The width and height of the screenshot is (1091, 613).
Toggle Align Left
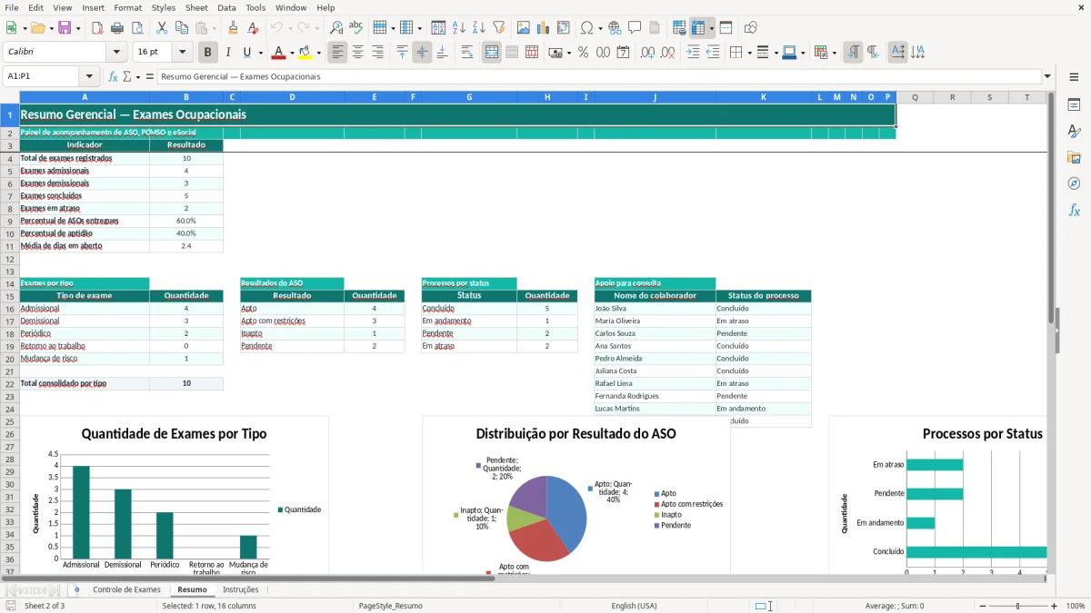[x=337, y=52]
